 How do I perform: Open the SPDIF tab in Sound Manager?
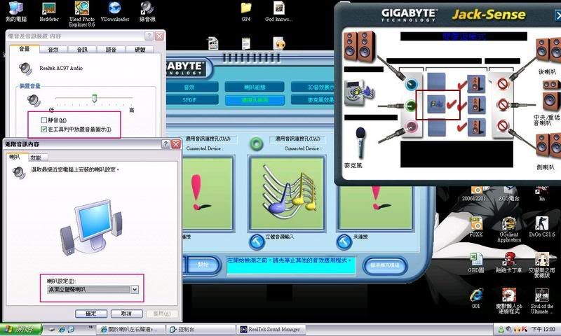(189, 100)
